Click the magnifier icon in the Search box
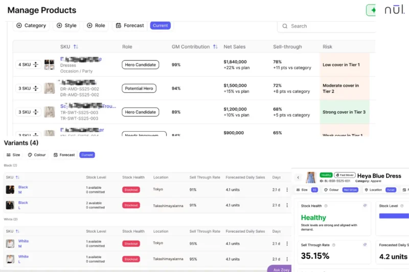The width and height of the screenshot is (409, 272). click(285, 26)
